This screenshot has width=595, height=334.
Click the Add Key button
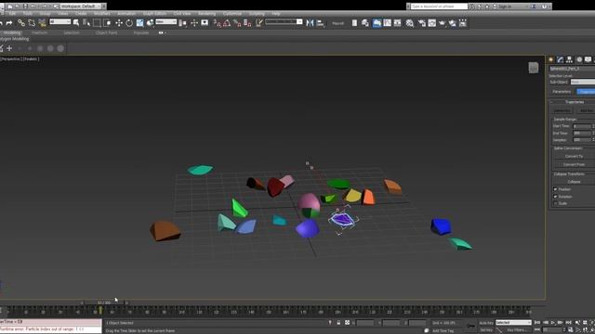[586, 110]
